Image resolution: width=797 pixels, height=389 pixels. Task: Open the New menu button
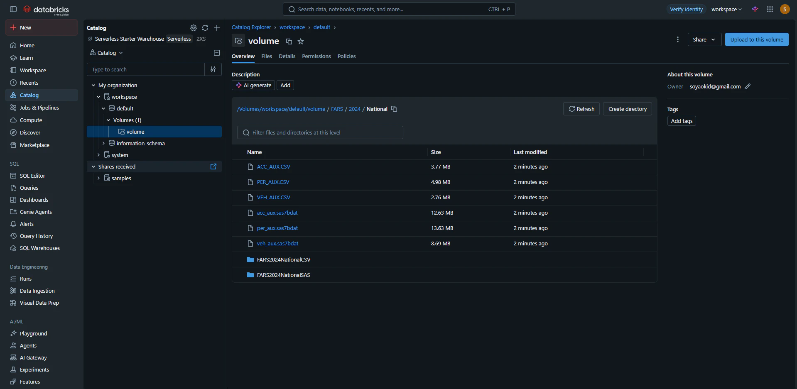[x=42, y=27]
